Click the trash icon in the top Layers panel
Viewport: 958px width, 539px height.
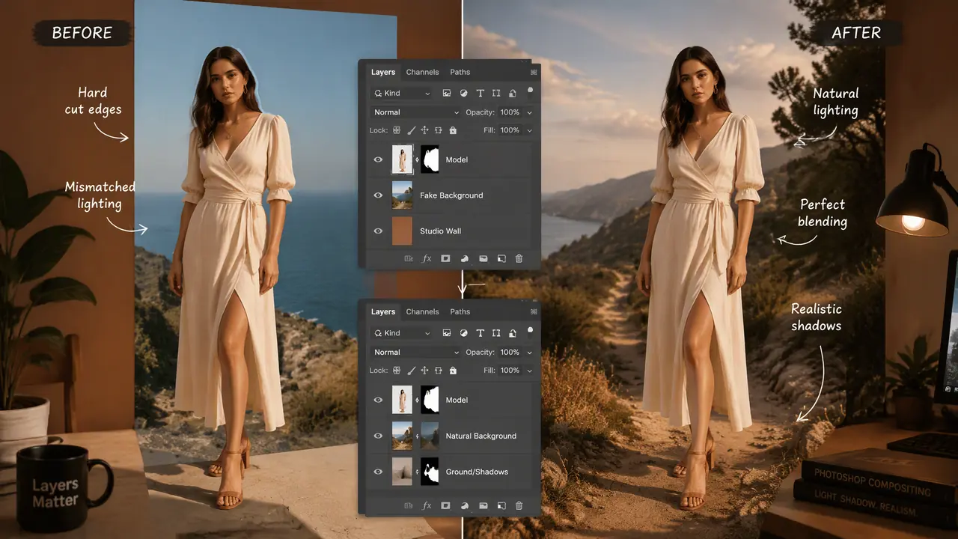(x=519, y=258)
